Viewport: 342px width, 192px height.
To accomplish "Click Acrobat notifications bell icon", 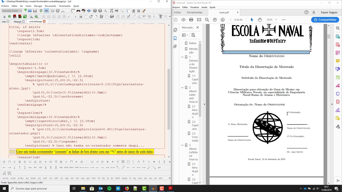I will pos(314,13).
